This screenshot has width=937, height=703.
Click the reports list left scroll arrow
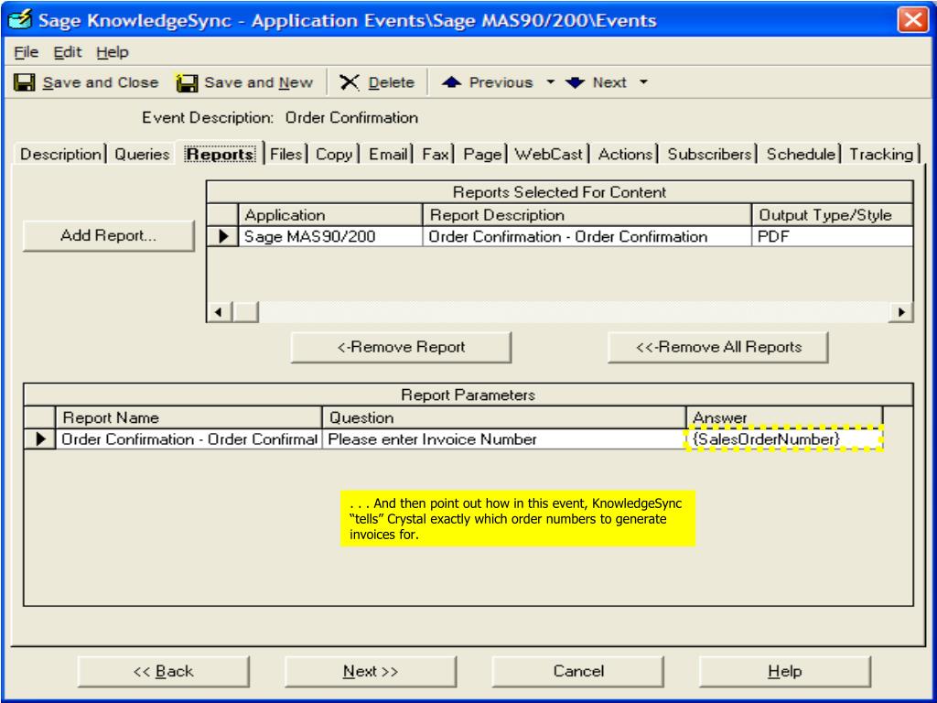click(219, 311)
